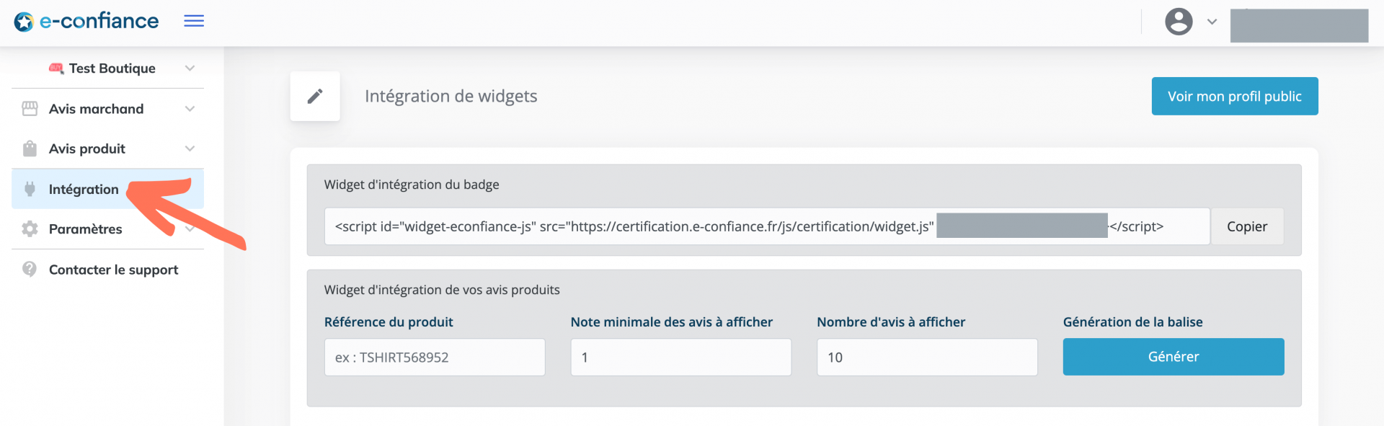Click the Générer button
This screenshot has width=1384, height=426.
1174,357
